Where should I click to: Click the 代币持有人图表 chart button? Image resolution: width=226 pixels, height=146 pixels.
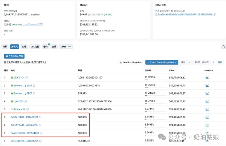(14, 56)
